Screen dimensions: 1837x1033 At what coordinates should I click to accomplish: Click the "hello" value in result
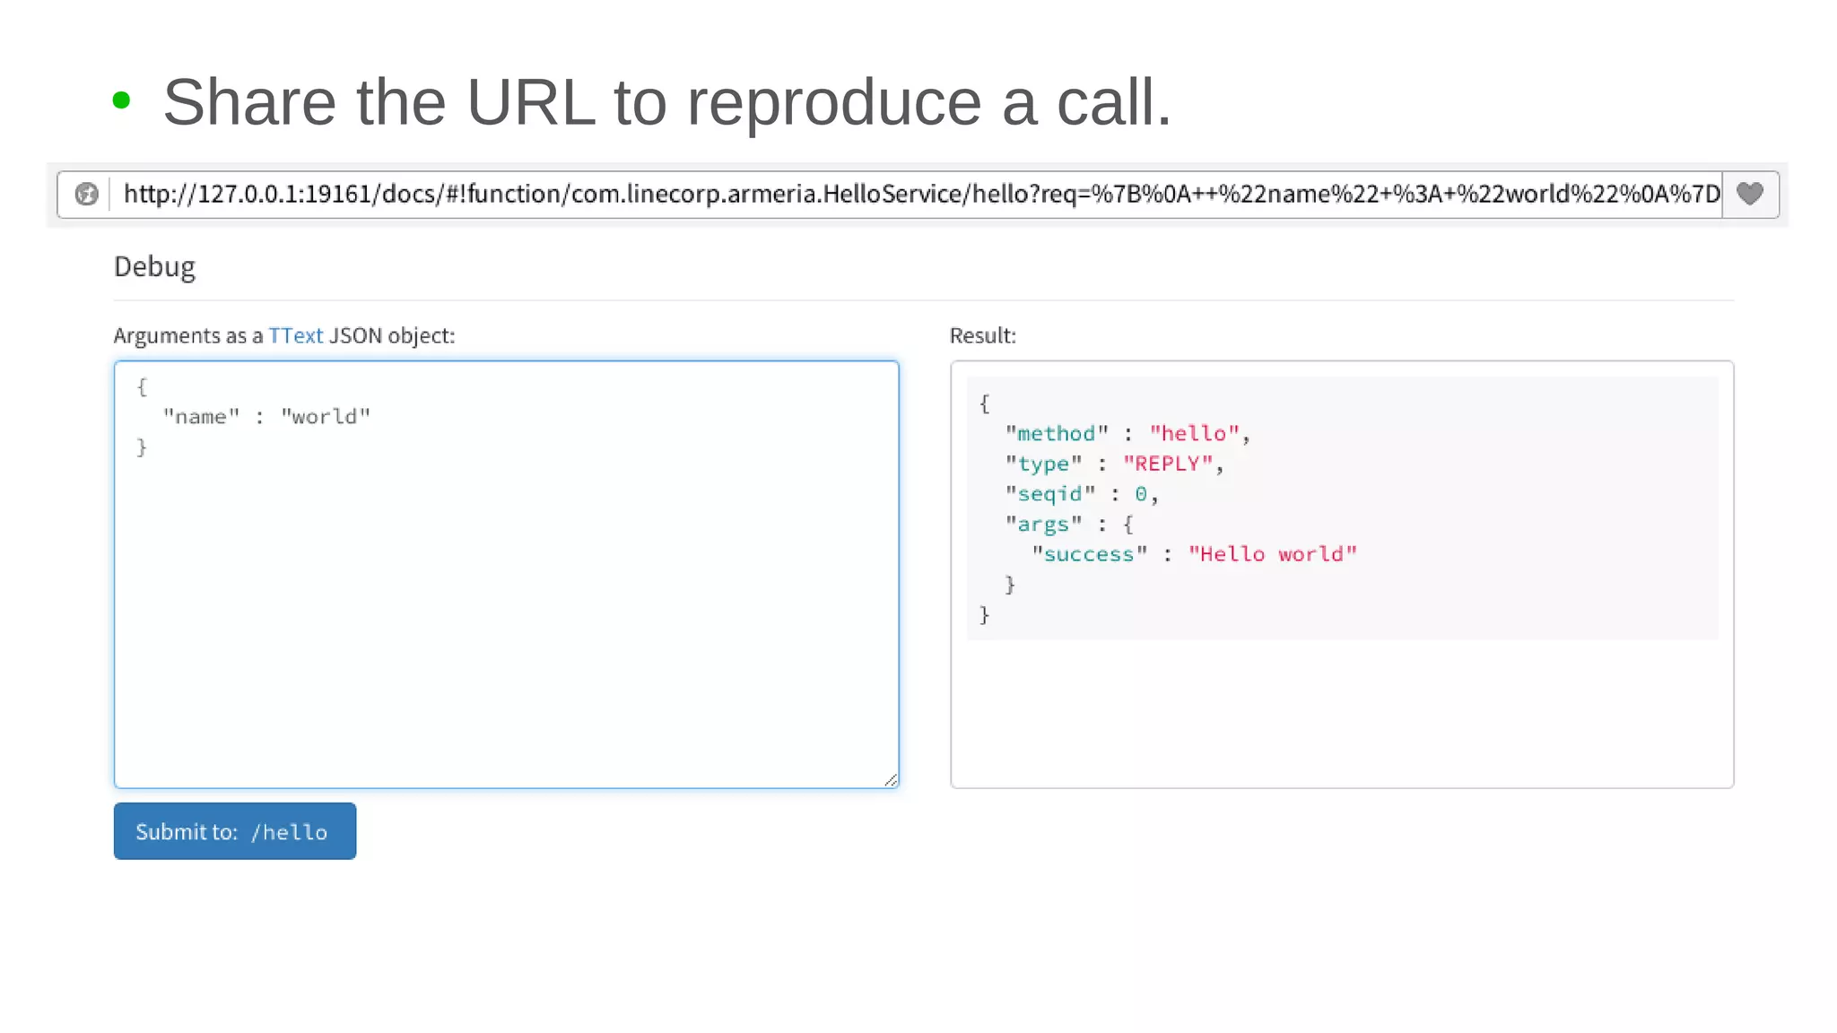pyautogui.click(x=1194, y=433)
